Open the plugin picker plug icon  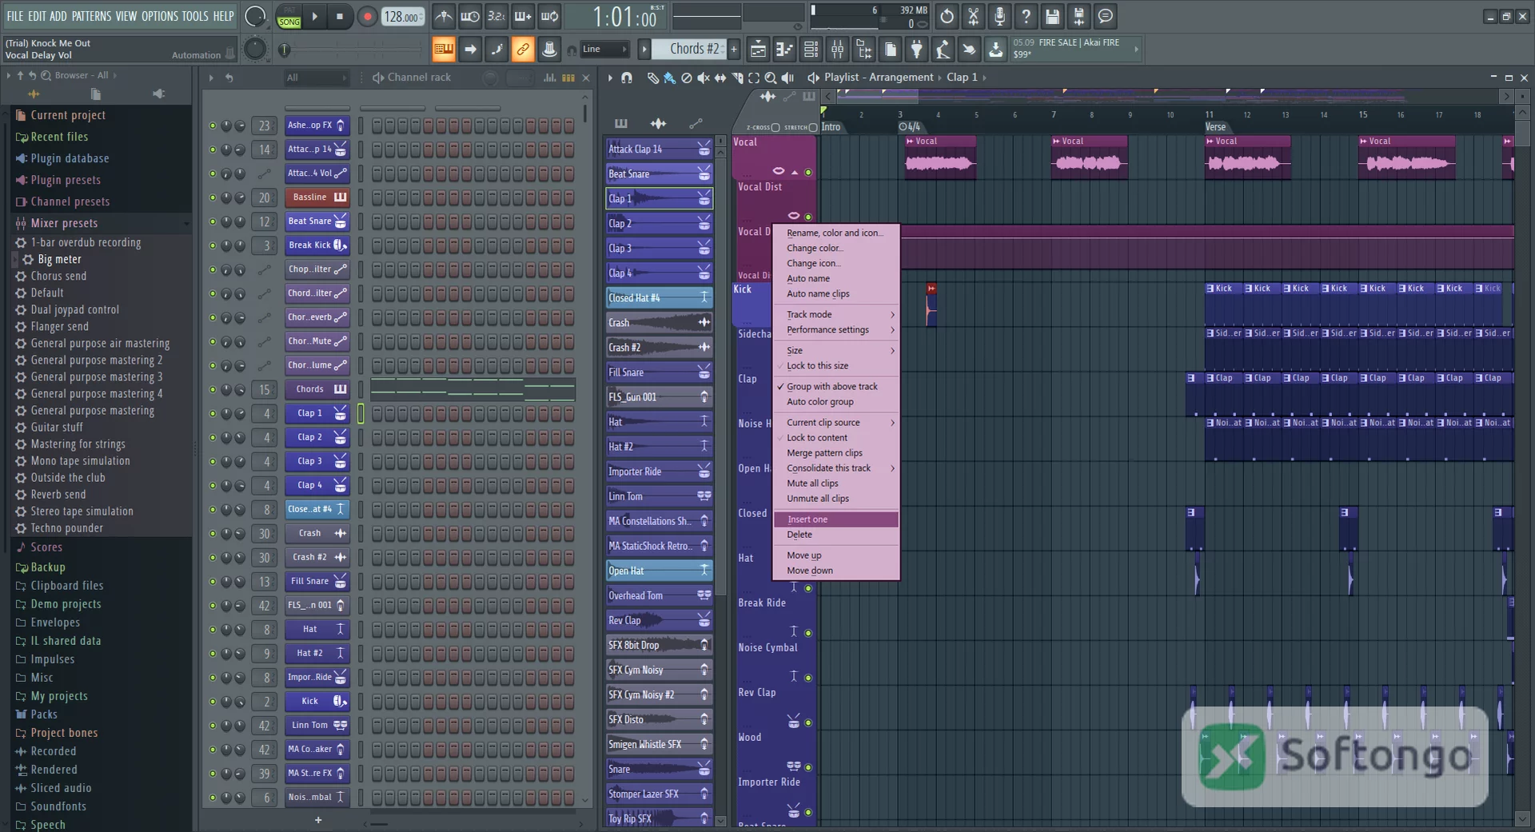coord(917,50)
